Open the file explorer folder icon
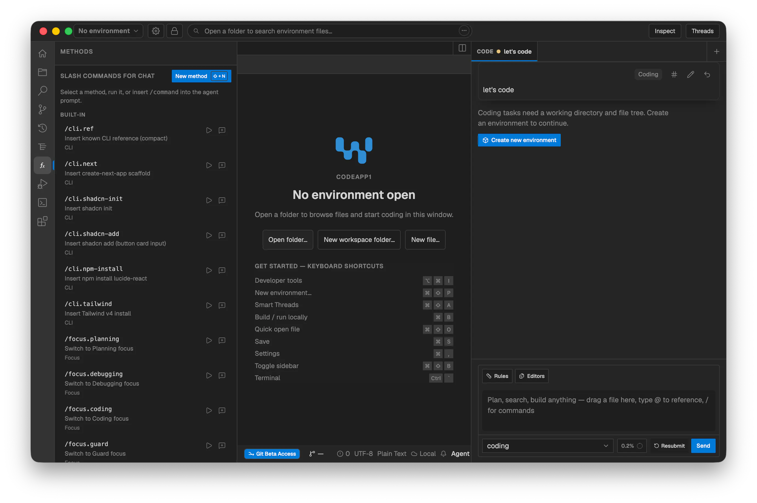Image resolution: width=757 pixels, height=503 pixels. 42,72
